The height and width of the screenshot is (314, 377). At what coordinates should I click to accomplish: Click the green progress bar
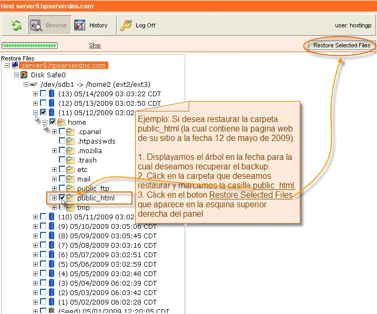tap(30, 45)
